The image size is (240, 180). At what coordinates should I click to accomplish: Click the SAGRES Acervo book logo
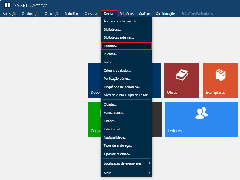[7, 5]
